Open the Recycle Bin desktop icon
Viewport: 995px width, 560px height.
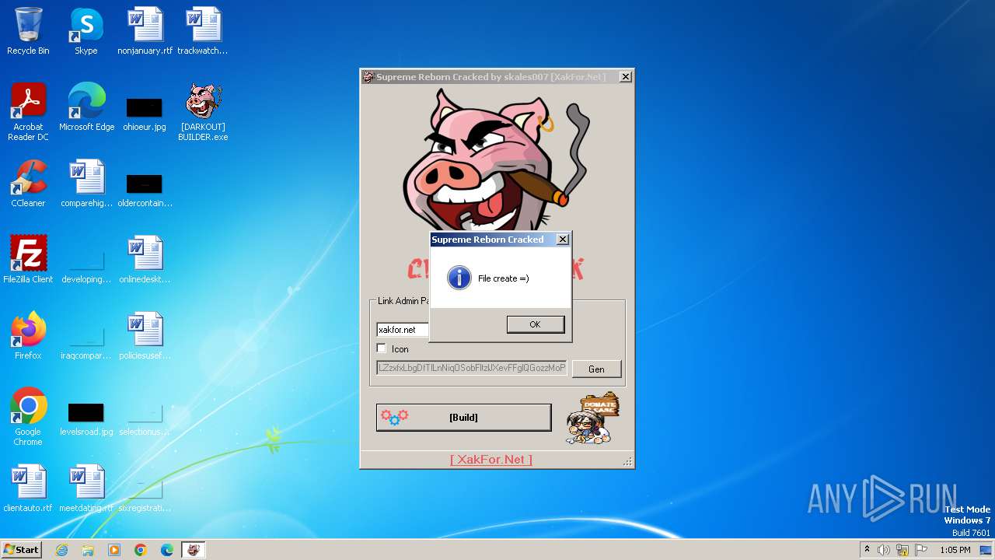click(28, 31)
